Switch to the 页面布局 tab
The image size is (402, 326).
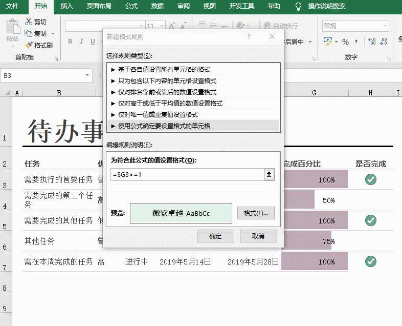(99, 6)
